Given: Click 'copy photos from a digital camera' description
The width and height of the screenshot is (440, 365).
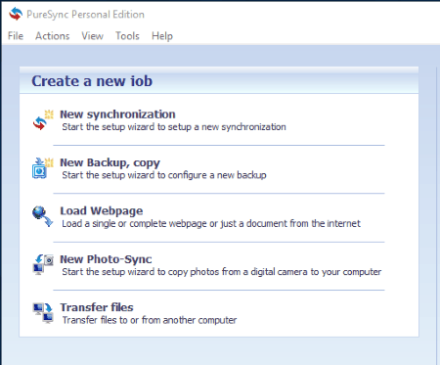Looking at the screenshot, I should point(222,272).
